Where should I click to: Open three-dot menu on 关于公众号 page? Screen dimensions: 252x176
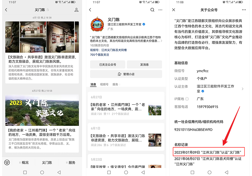click(244, 10)
